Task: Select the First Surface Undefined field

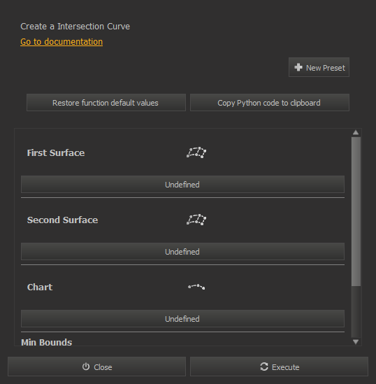Action: [x=182, y=185]
